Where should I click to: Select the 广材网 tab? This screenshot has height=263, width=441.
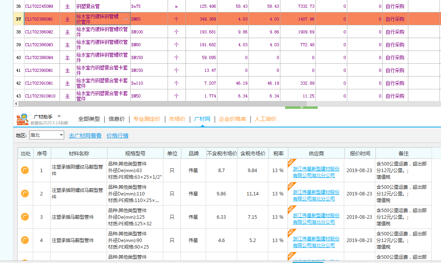(202, 119)
